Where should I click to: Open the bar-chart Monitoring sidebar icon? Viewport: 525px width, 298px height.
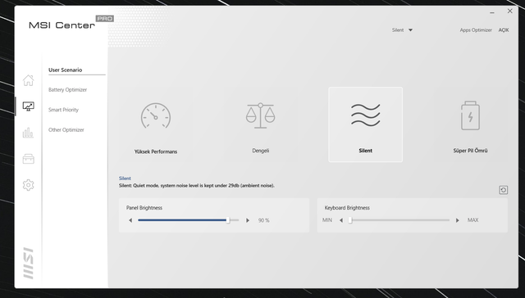(x=28, y=133)
